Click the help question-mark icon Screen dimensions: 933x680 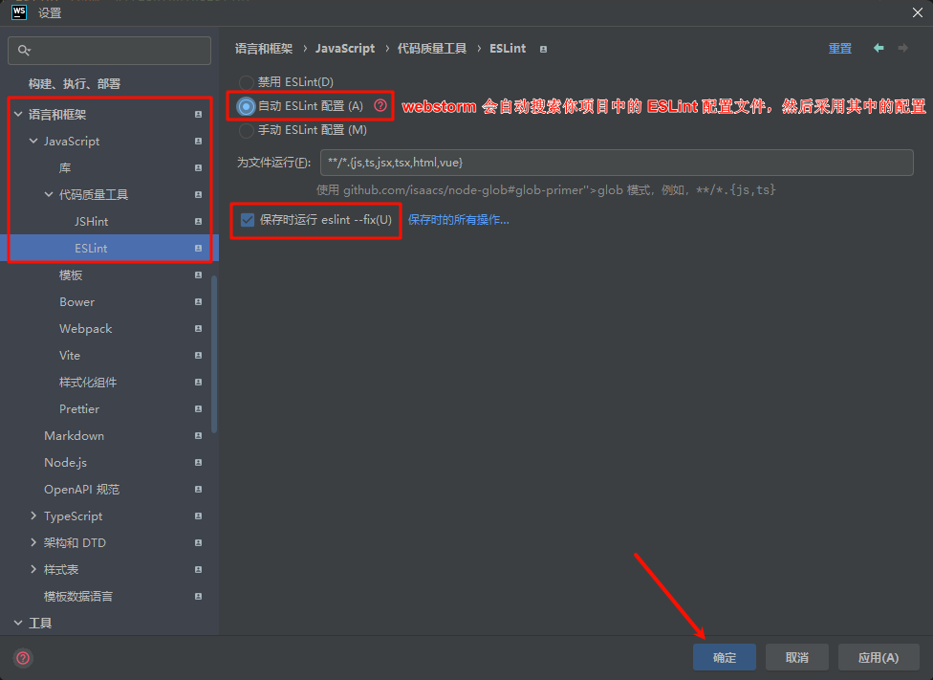tap(21, 658)
